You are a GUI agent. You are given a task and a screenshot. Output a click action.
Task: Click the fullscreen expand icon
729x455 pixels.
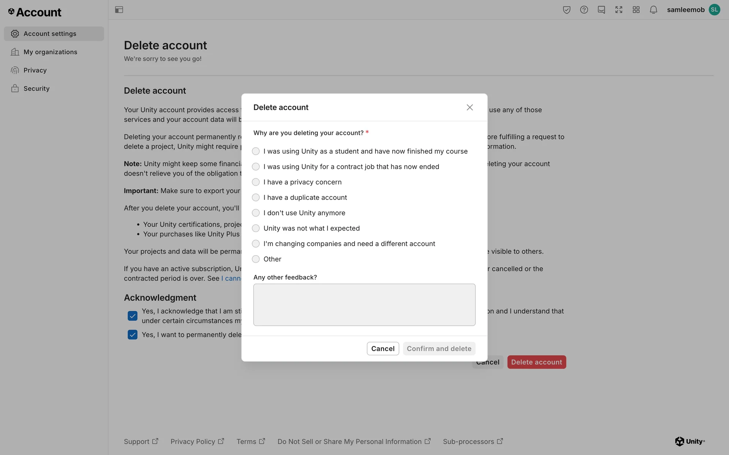pyautogui.click(x=619, y=10)
